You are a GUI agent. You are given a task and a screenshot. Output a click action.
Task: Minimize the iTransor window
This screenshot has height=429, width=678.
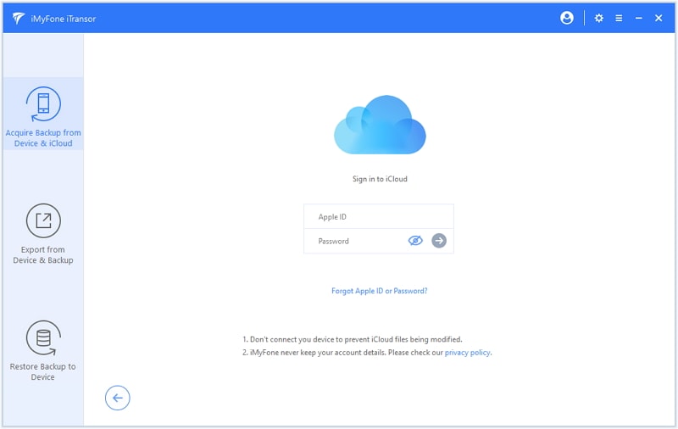point(639,18)
